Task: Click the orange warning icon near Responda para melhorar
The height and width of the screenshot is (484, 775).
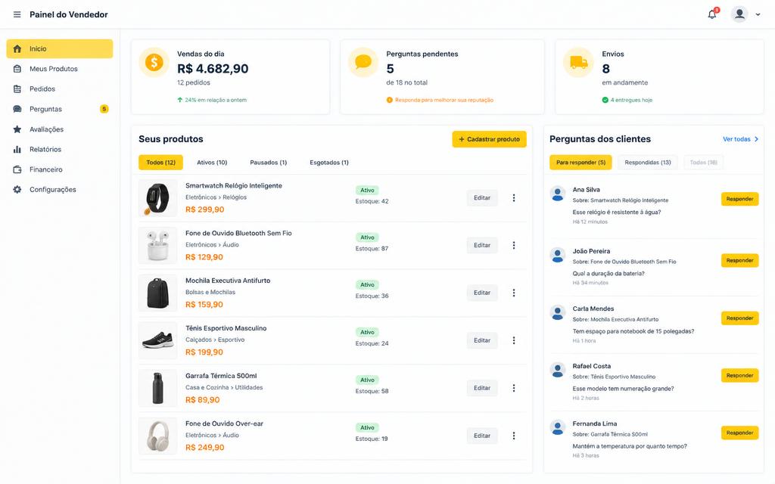Action: 390,100
